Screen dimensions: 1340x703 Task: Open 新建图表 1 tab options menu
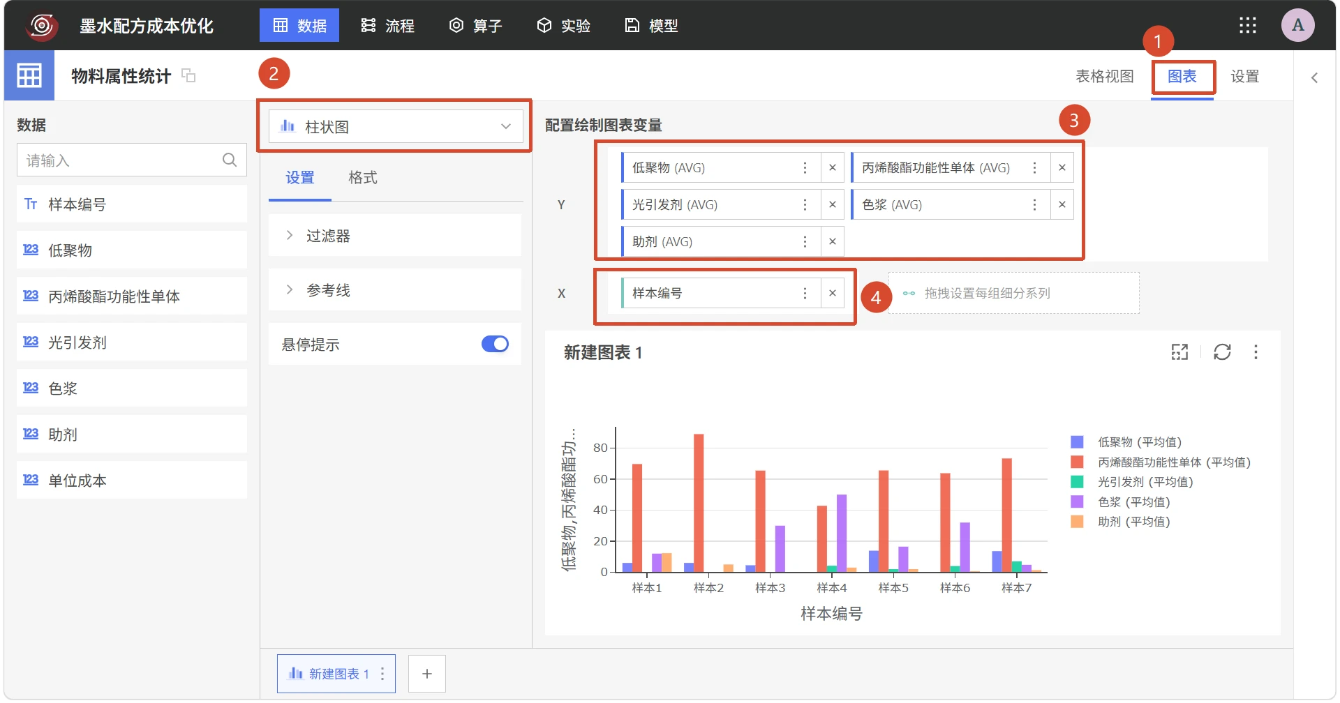(382, 674)
